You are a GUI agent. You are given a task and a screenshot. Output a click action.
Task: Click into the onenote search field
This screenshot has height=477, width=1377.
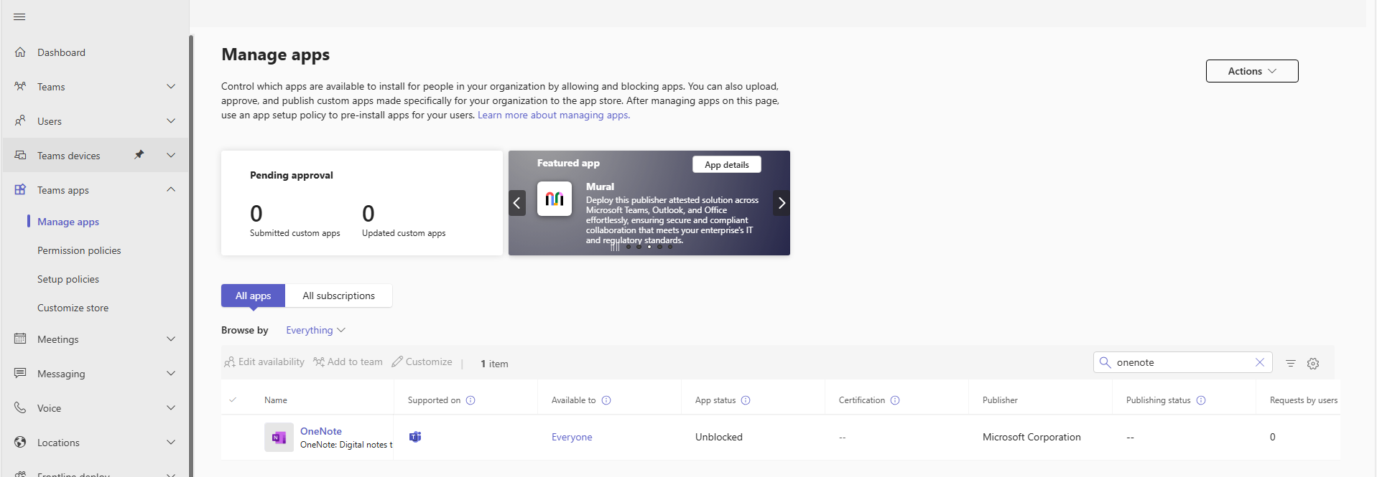tap(1182, 362)
